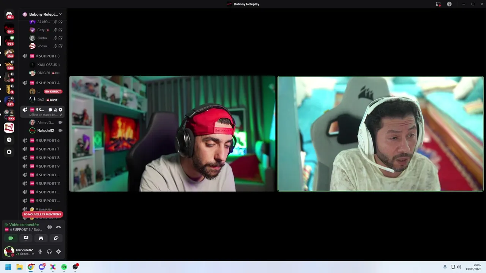The height and width of the screenshot is (273, 486).
Task: Disconnect from voice call
Action: [58, 227]
